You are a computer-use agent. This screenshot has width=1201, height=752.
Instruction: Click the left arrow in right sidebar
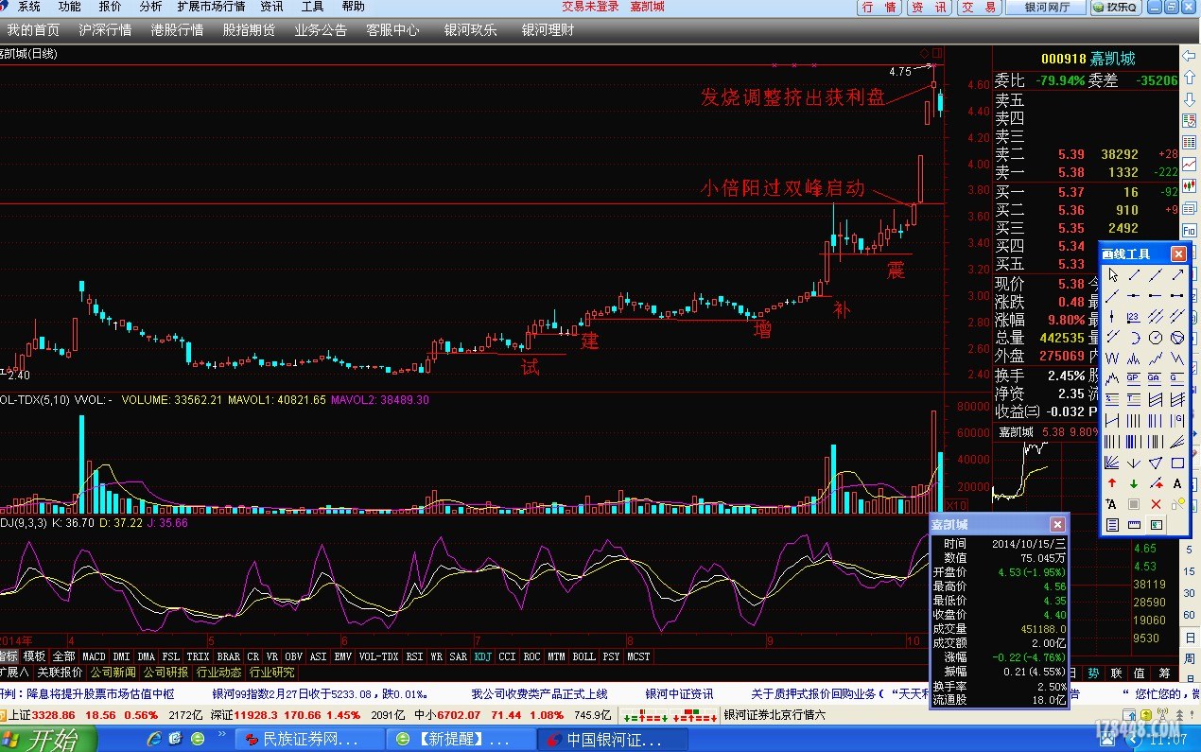(1190, 57)
